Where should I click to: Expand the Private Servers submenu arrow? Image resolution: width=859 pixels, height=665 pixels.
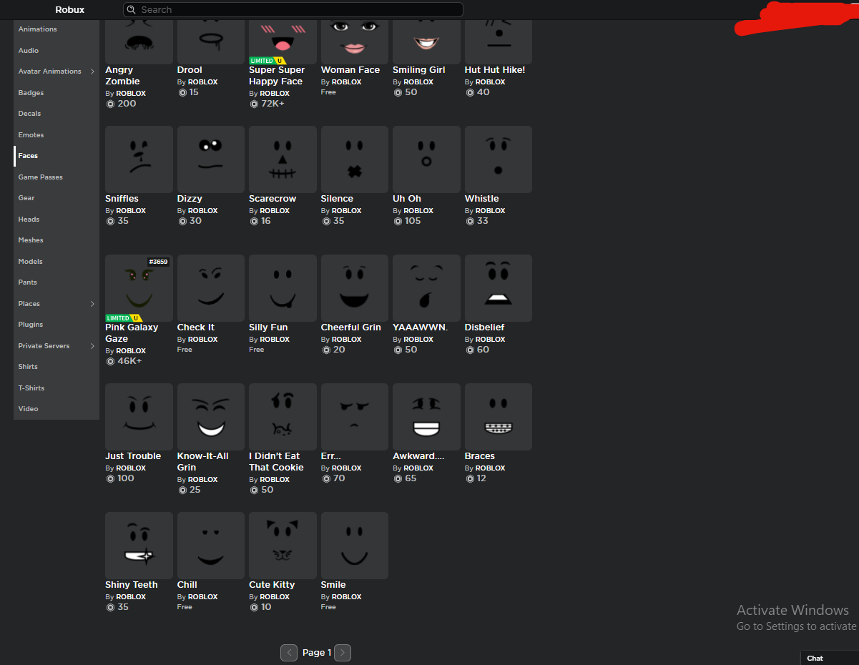(92, 346)
